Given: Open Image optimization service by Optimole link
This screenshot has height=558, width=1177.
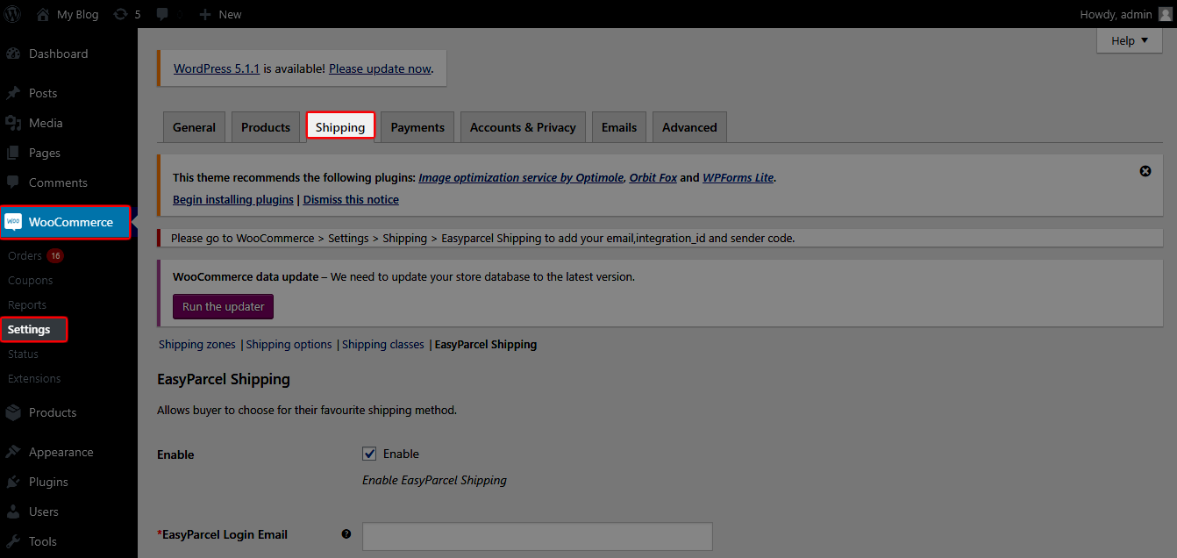Looking at the screenshot, I should click(521, 177).
